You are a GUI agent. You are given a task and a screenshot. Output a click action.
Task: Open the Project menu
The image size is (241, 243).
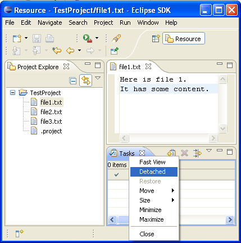(x=103, y=22)
